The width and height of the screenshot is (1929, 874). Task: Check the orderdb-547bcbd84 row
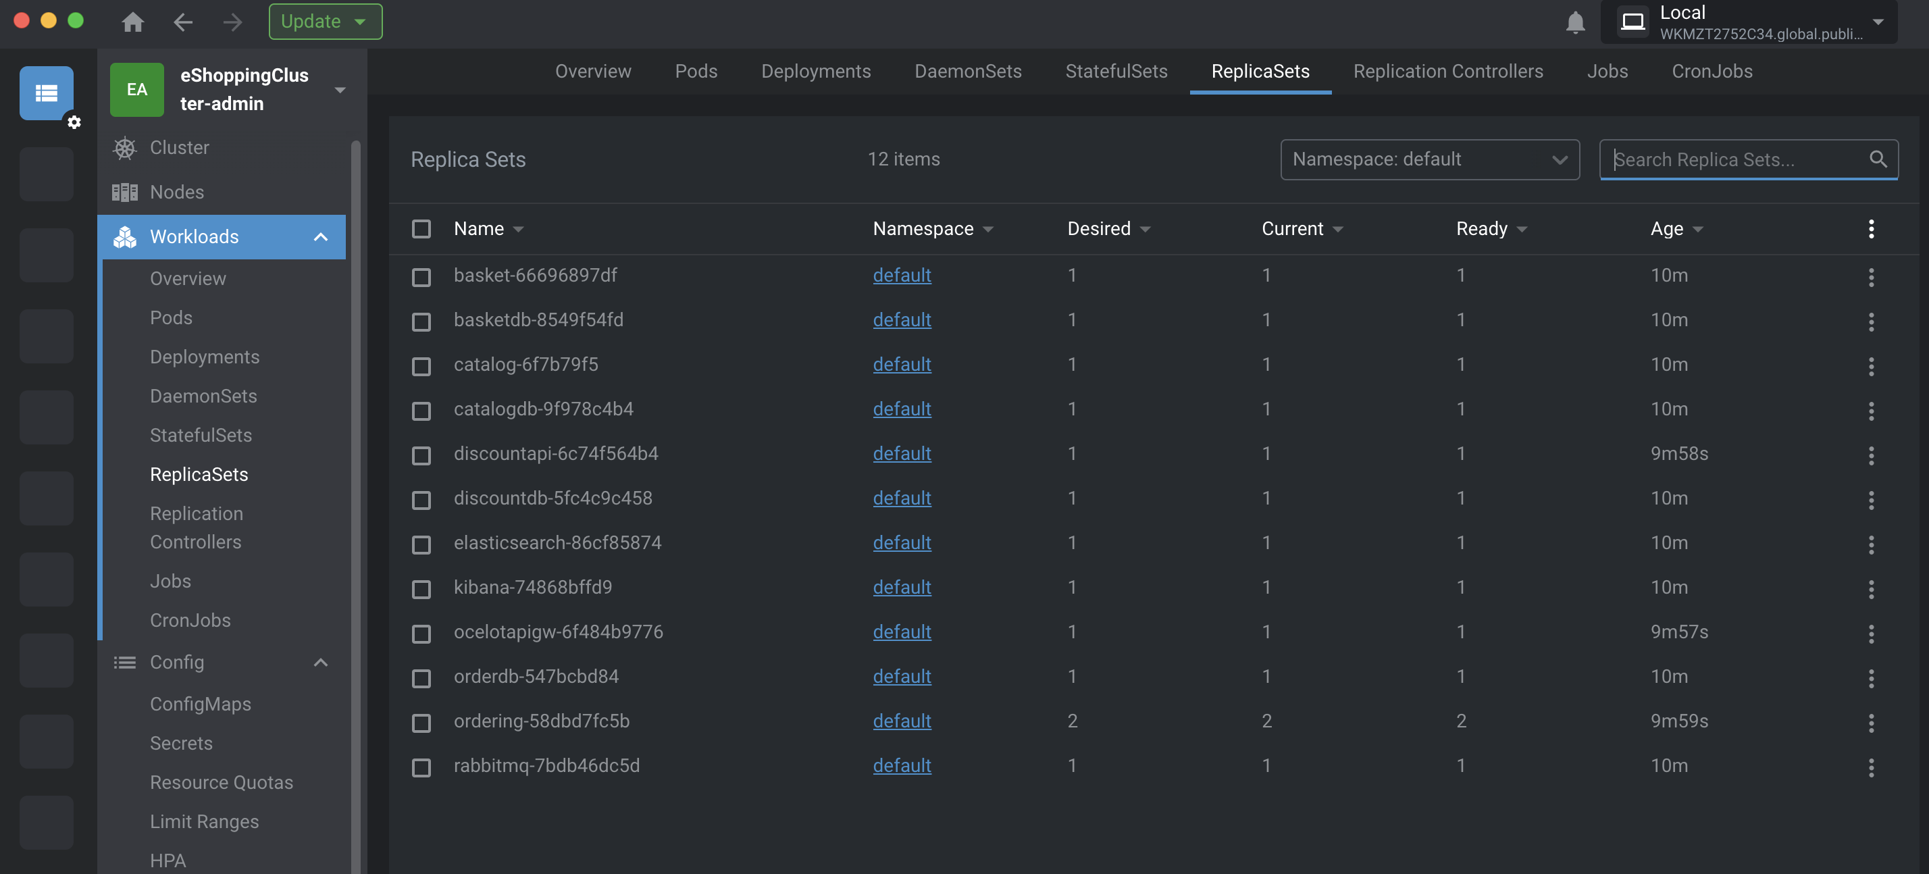tap(421, 679)
